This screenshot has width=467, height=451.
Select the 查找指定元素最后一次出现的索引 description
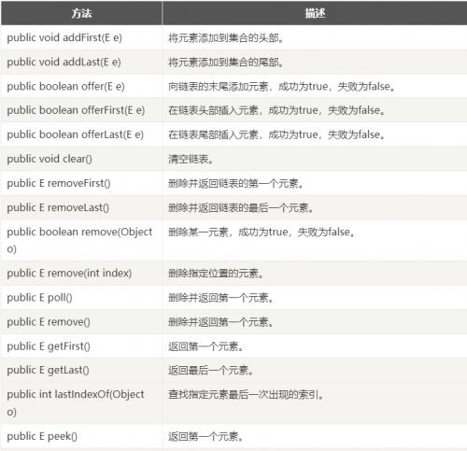246,395
